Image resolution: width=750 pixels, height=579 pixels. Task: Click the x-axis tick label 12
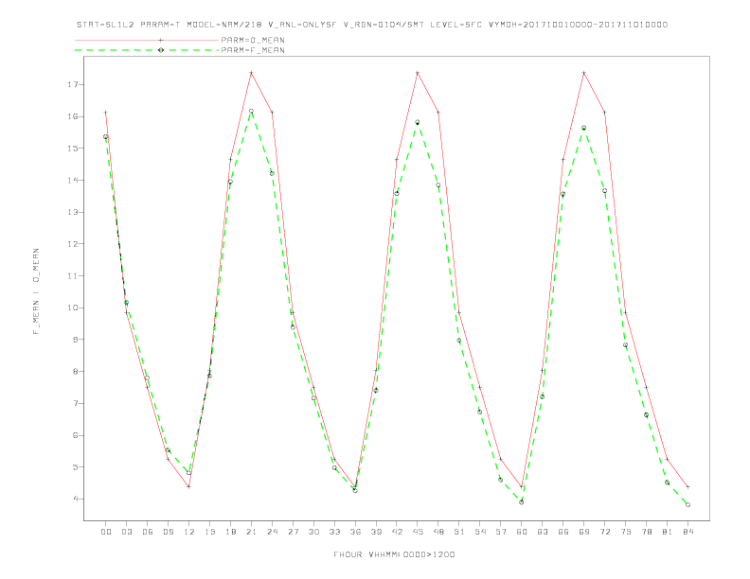click(x=189, y=532)
